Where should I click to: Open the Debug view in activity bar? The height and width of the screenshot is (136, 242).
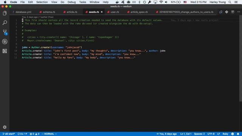coord(5,42)
